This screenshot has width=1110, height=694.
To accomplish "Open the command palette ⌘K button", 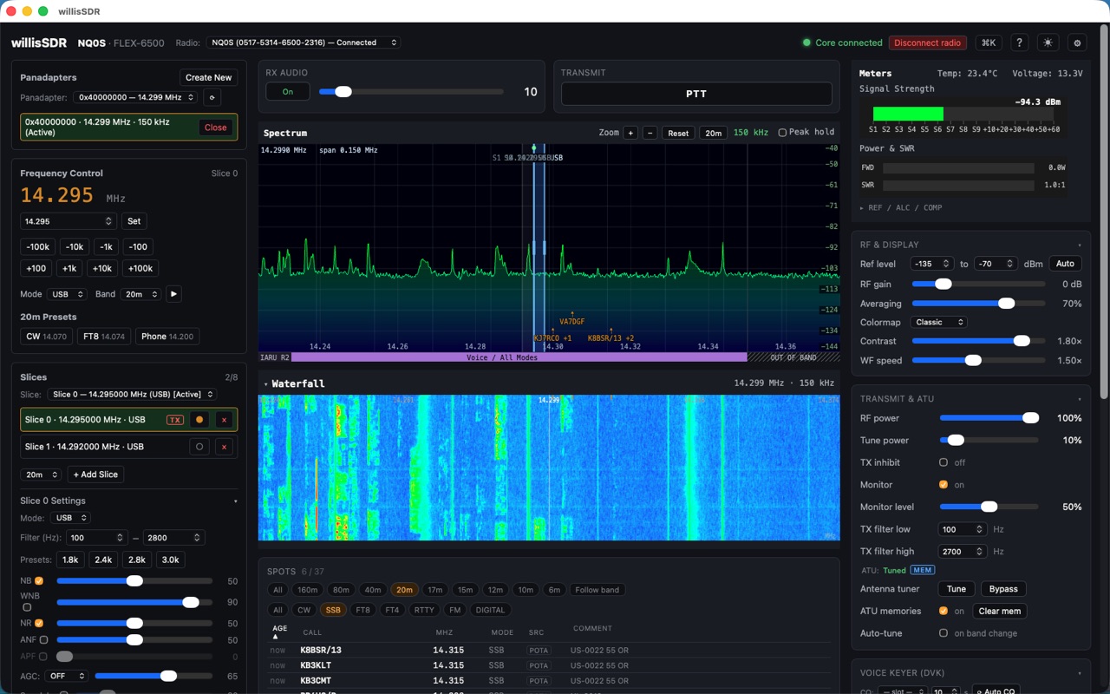I will click(x=989, y=43).
